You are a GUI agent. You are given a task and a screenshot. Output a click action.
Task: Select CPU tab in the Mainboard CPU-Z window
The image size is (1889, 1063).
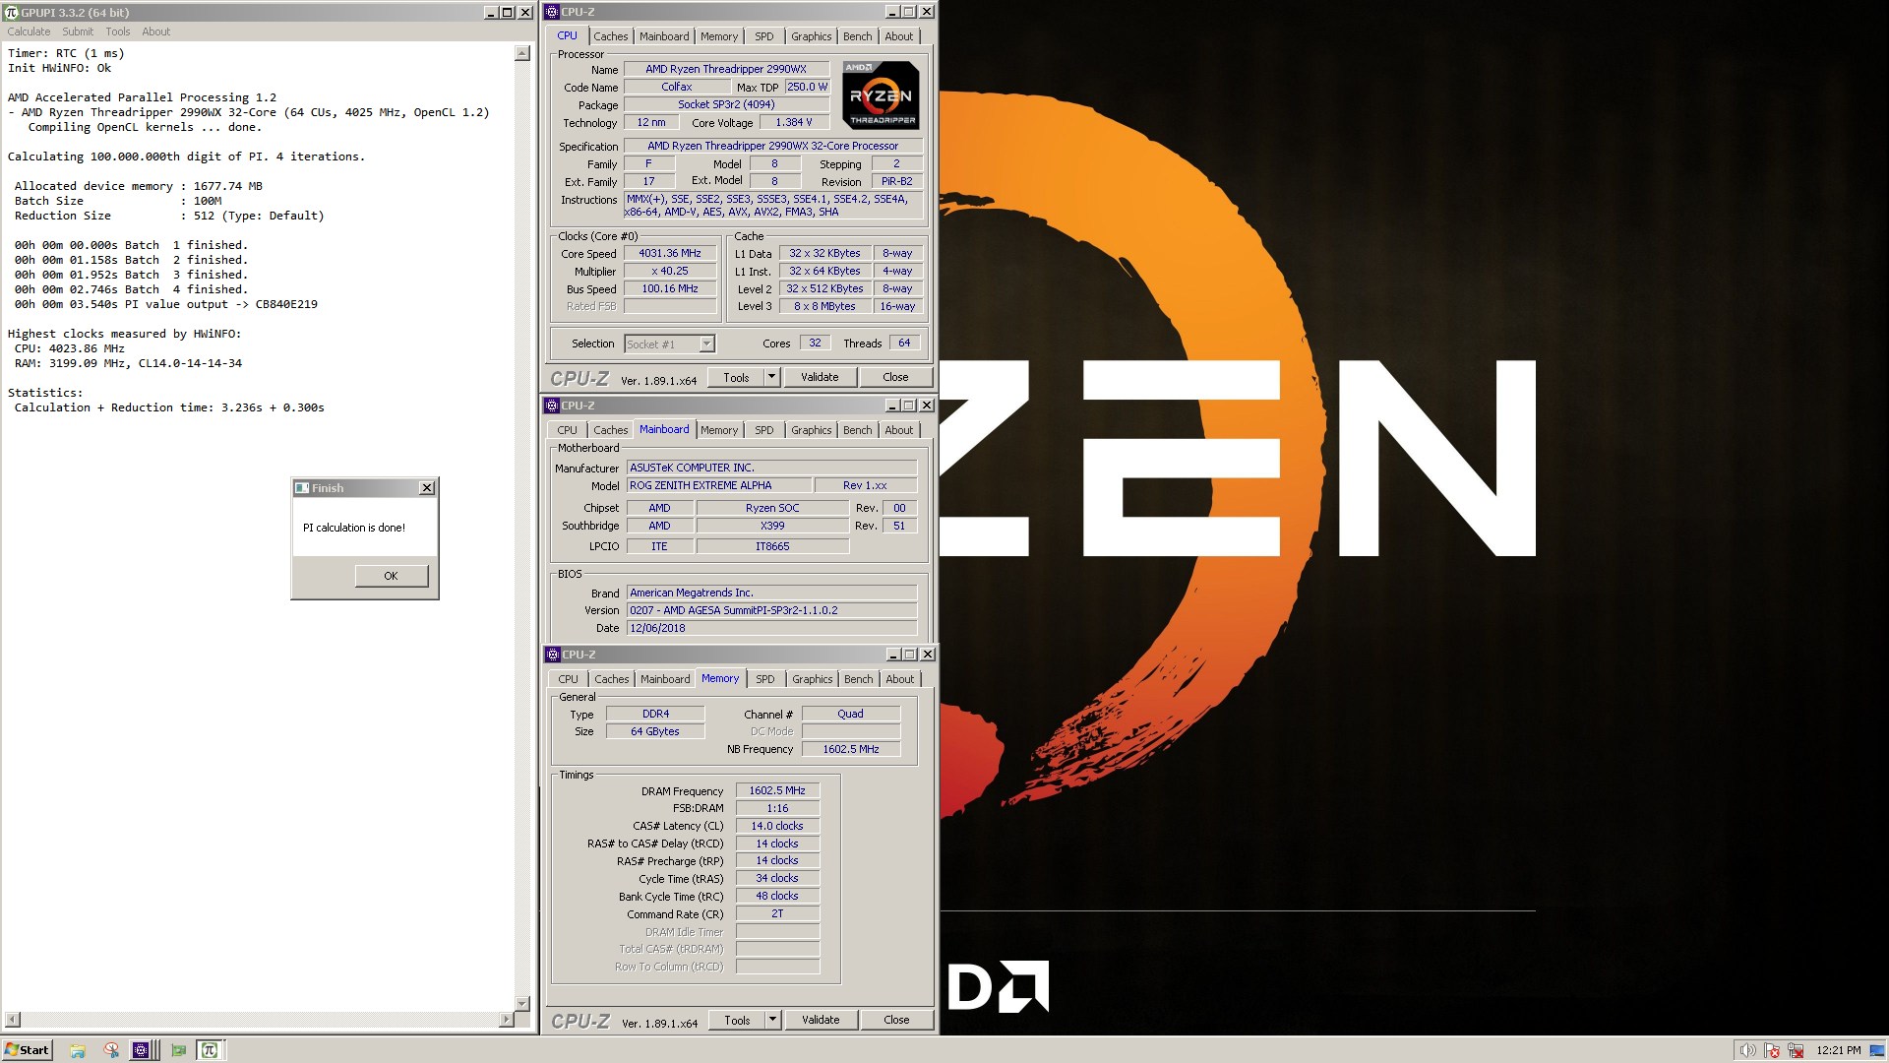[x=568, y=430]
